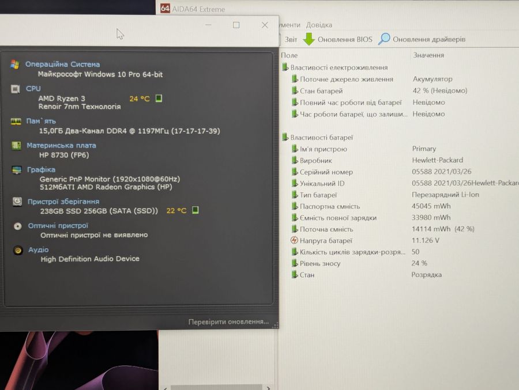
Task: Click the Розрядка status value
Action: (426, 275)
